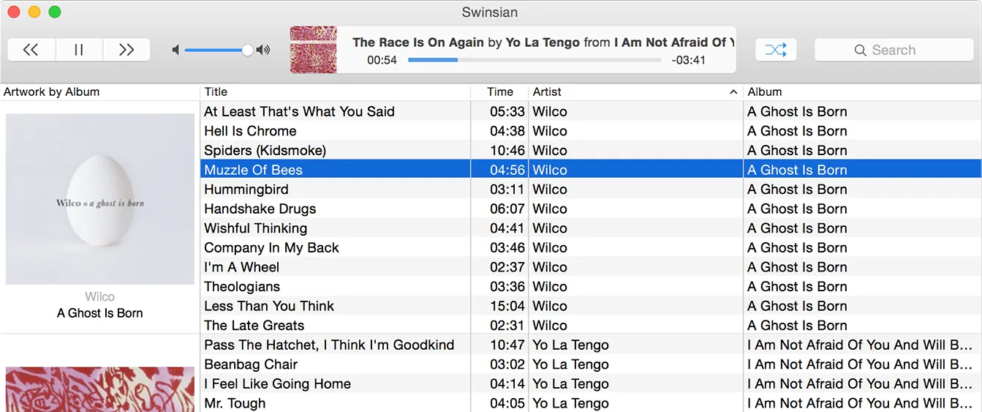The image size is (982, 412).
Task: Skip forward to the next track
Action: point(126,50)
